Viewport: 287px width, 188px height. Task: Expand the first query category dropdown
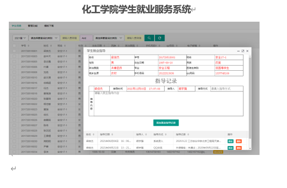click(44, 38)
